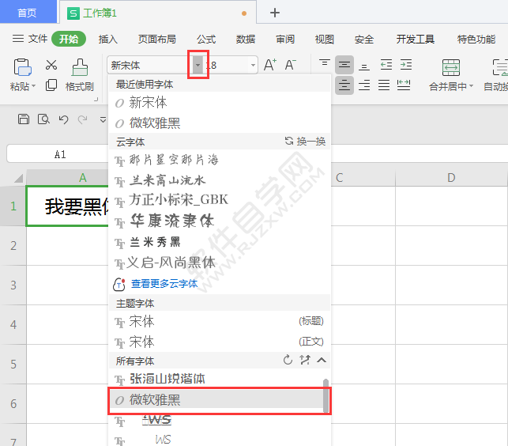The image size is (508, 446).
Task: Open 查看更多云字体 link
Action: point(164,284)
